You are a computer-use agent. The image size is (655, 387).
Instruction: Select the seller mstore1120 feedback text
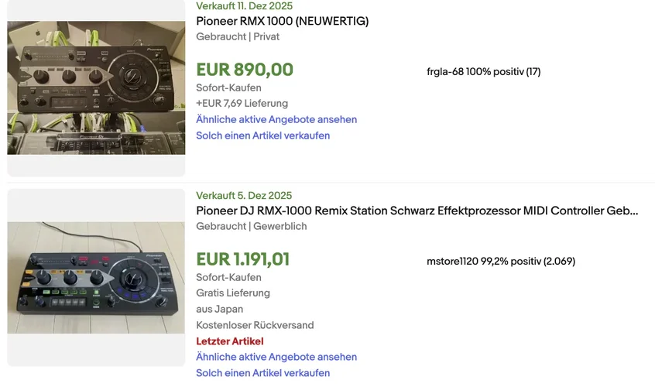point(500,262)
